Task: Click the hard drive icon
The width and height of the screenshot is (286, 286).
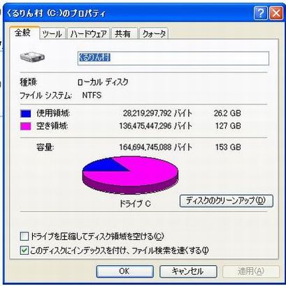Action: point(32,57)
